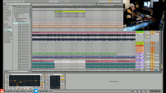
Task: Arm the 19 Audio track for recording
Action: [158, 61]
